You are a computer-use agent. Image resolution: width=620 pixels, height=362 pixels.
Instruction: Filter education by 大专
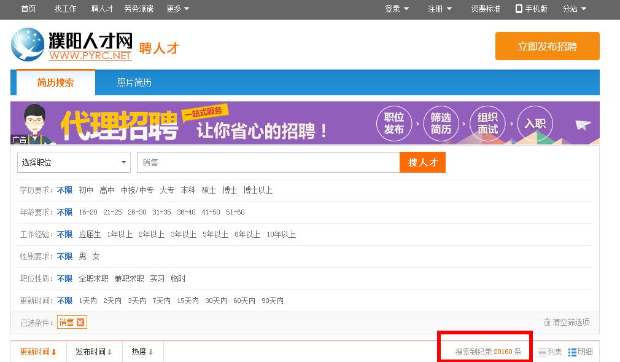(167, 190)
